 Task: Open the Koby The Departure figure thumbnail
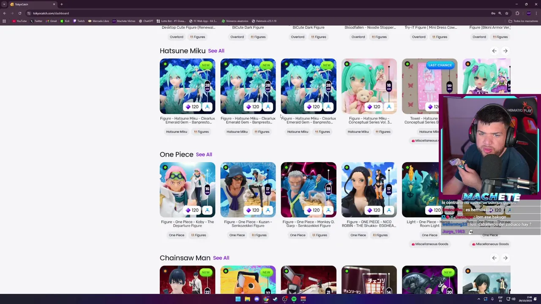[187, 190]
